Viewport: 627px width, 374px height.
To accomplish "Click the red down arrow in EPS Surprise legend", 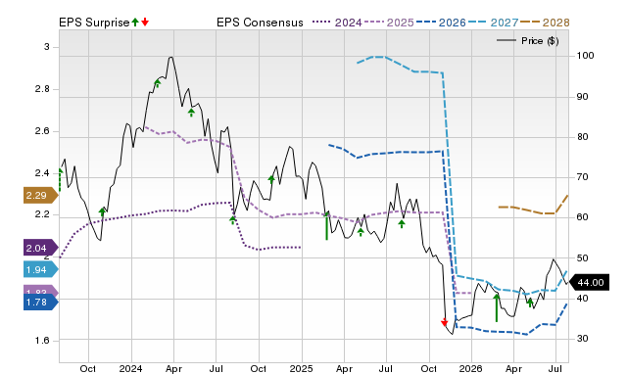I will (145, 23).
